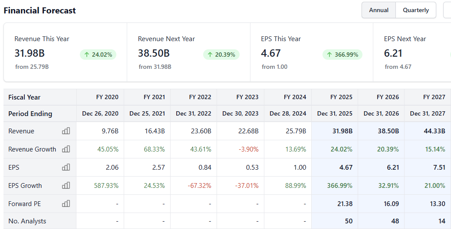Click the Financial Forecast heading
The height and width of the screenshot is (229, 451).
tap(40, 10)
